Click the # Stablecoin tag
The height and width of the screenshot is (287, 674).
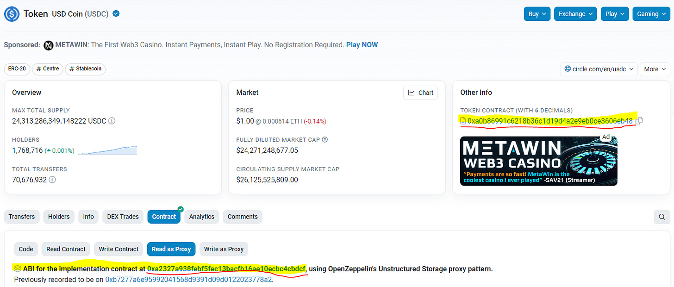[x=85, y=69]
